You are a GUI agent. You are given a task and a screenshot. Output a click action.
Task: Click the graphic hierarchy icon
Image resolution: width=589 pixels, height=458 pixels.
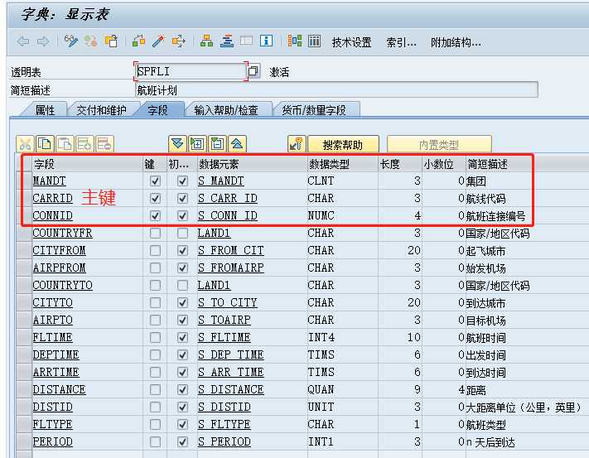(295, 41)
